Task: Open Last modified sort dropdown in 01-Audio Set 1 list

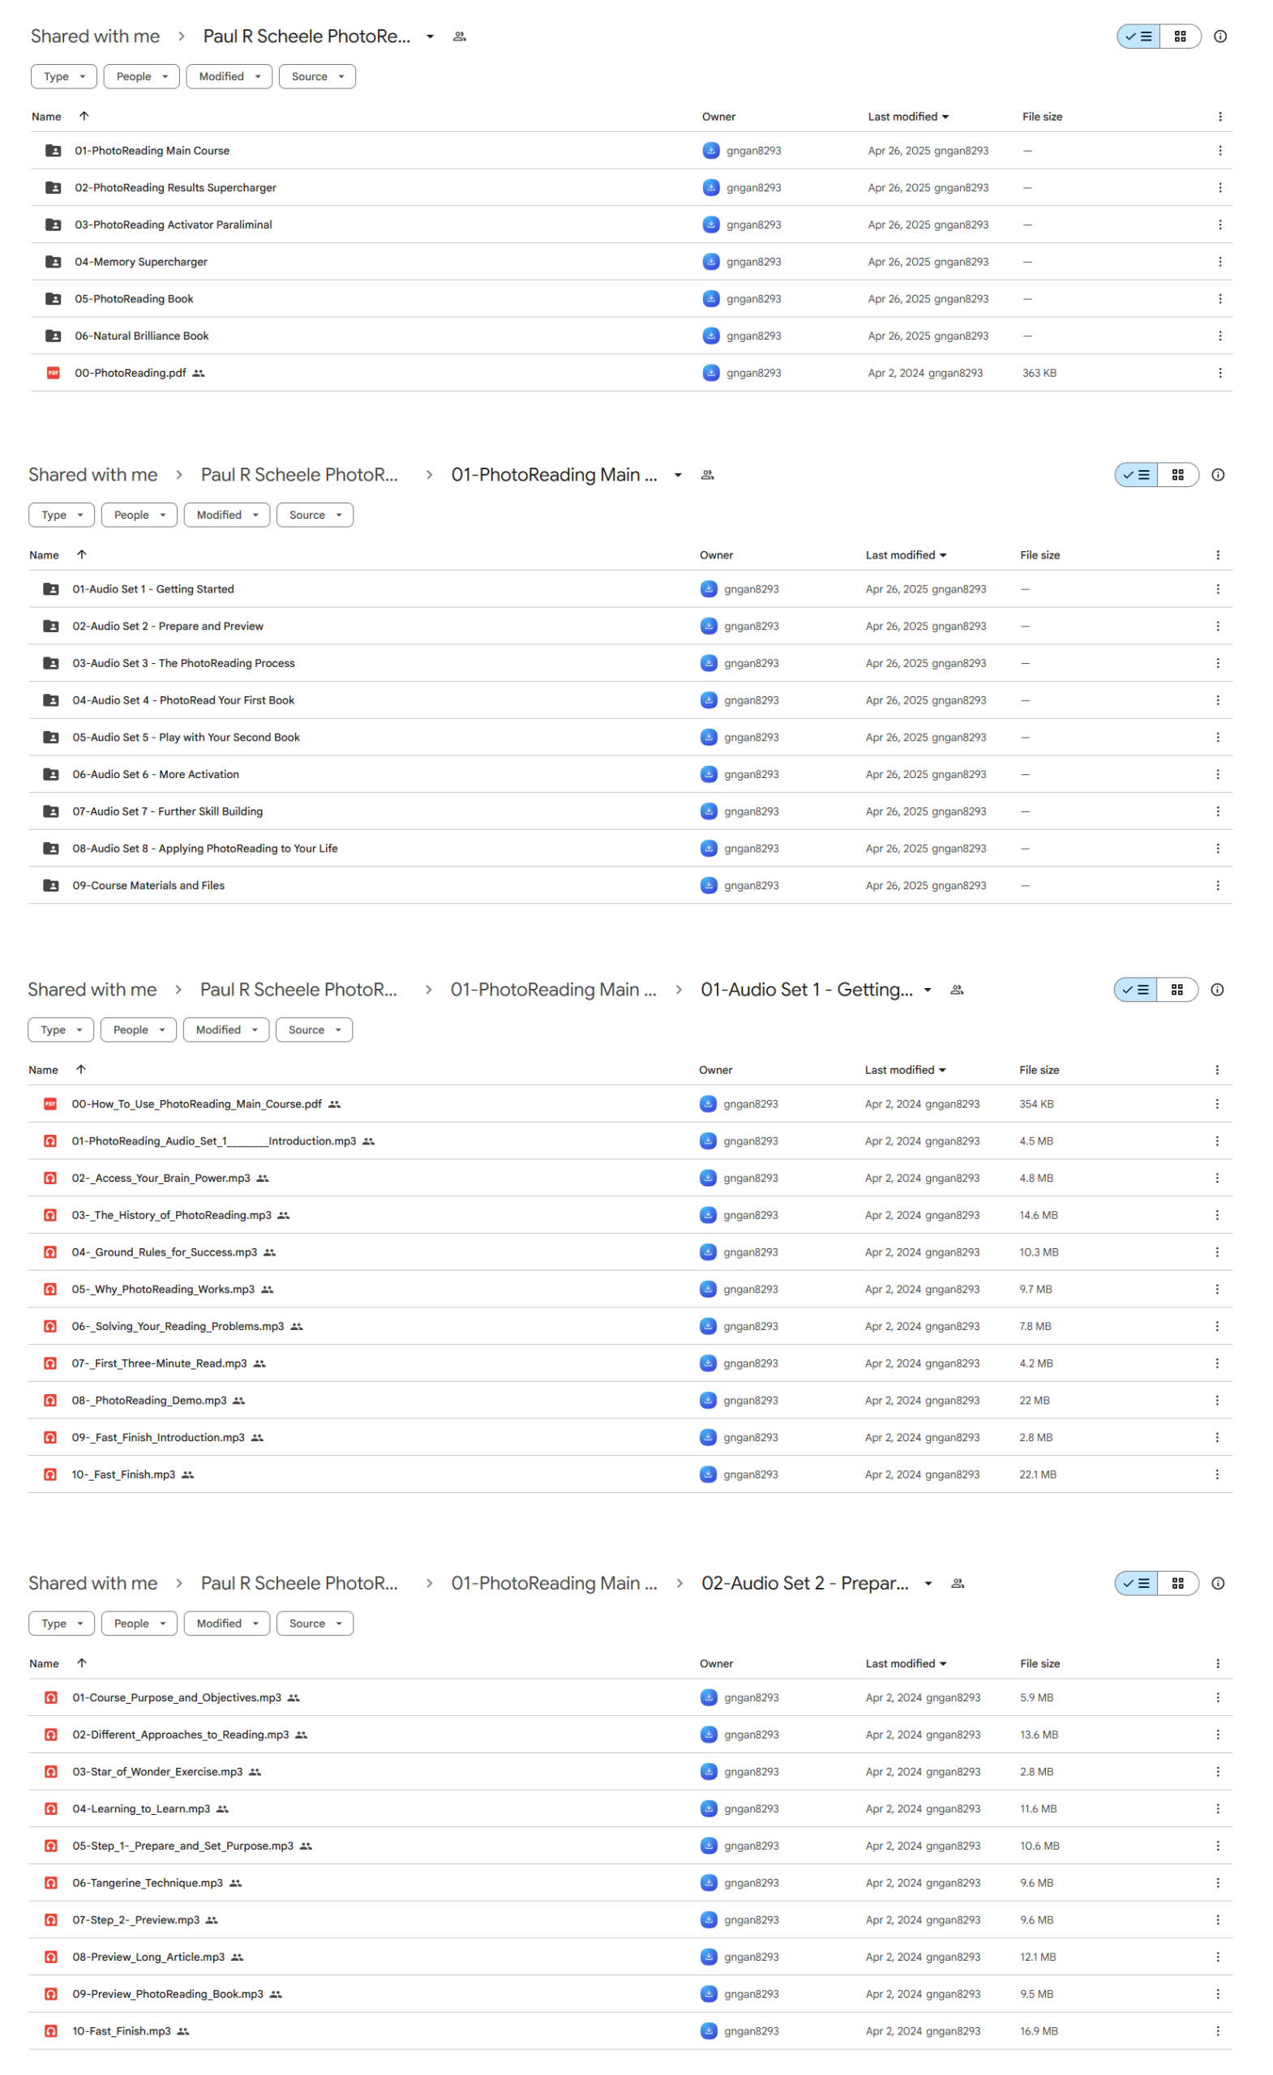Action: (x=906, y=1071)
